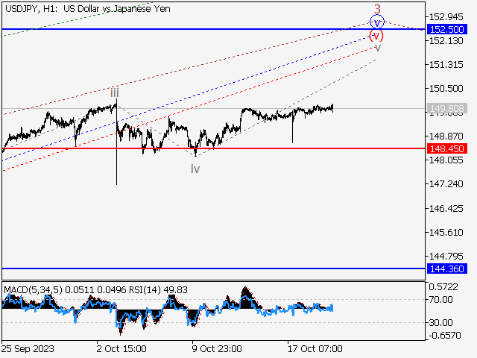Click the wave label iii
The image size is (477, 358).
(115, 92)
